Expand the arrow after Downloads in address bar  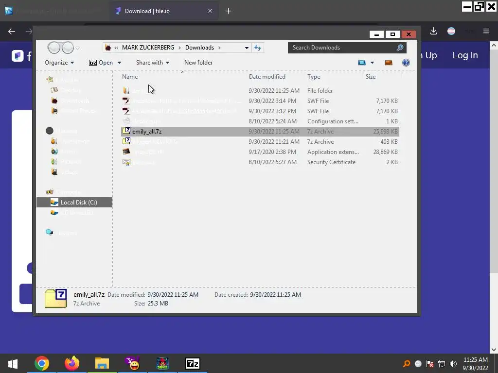pos(219,48)
